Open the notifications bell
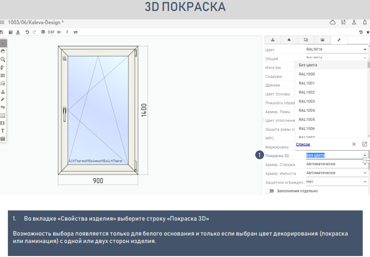Image resolution: width=370 pixels, height=257 pixels. pos(365,22)
